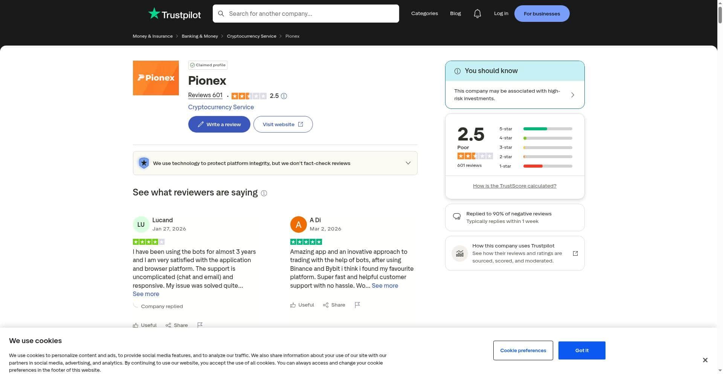The width and height of the screenshot is (723, 374).
Task: Click Log in
Action: 501,14
